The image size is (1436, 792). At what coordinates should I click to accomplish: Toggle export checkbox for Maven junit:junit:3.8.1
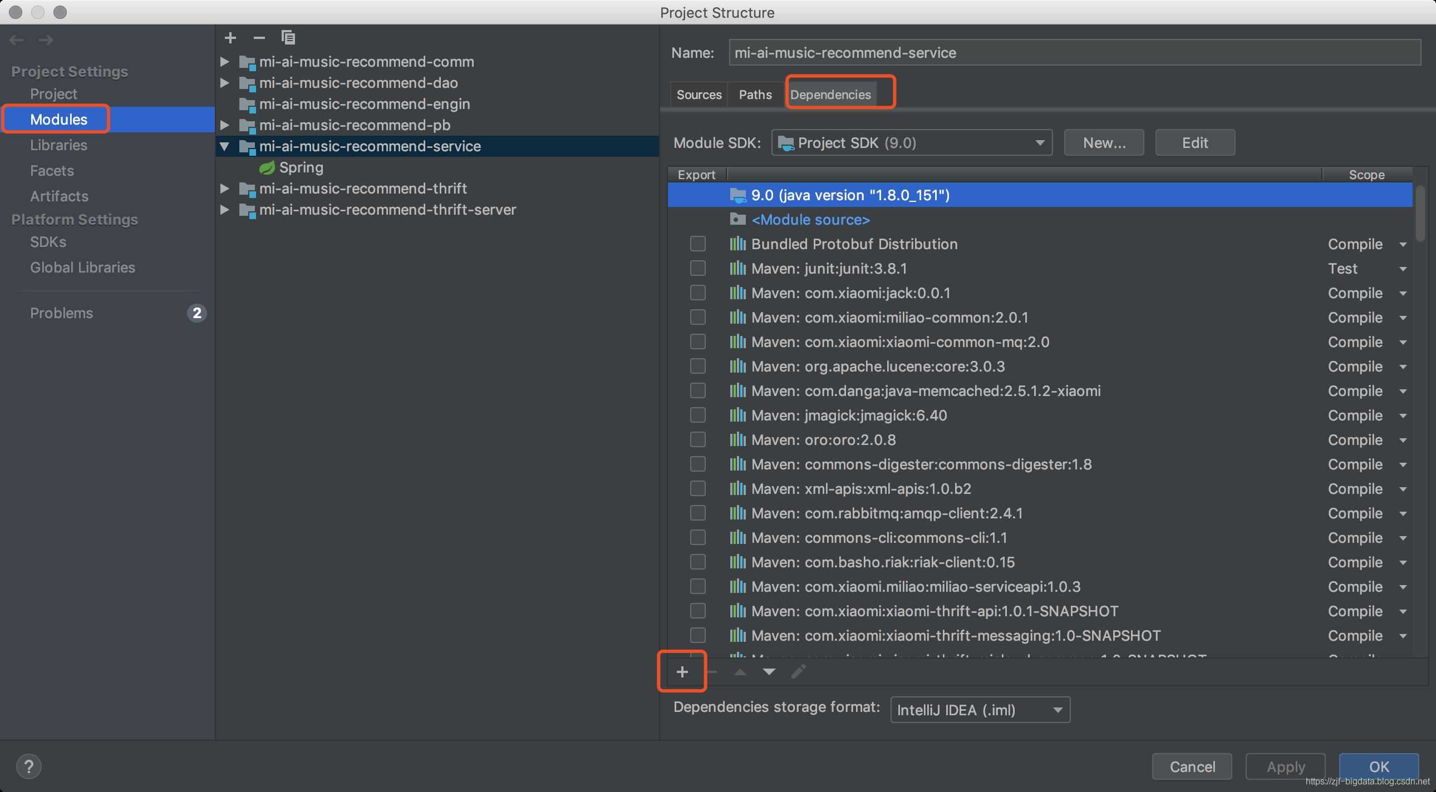(x=697, y=268)
